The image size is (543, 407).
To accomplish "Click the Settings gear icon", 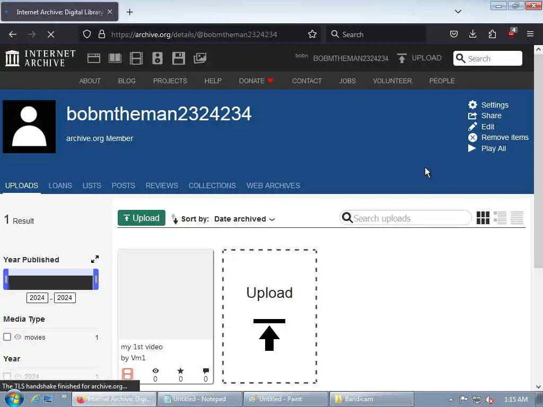I will pos(472,104).
